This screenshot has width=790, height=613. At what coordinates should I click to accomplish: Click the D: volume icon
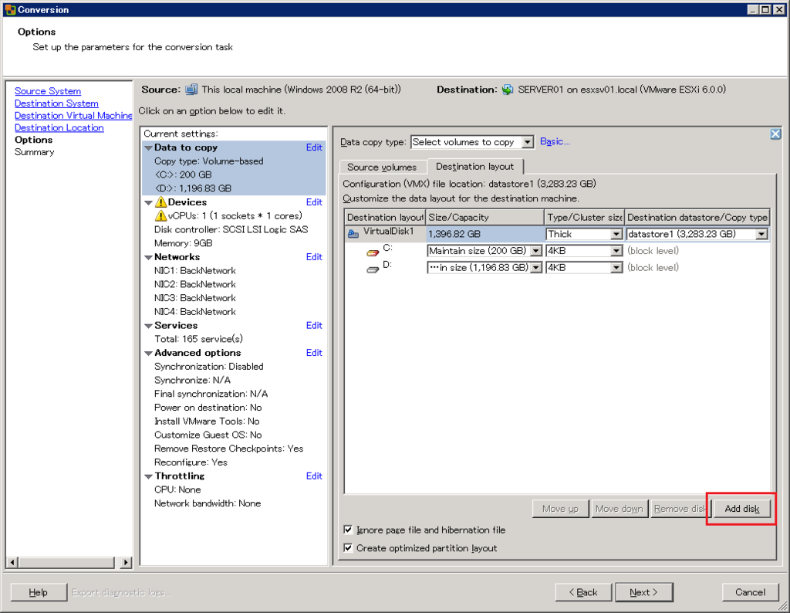coord(373,269)
